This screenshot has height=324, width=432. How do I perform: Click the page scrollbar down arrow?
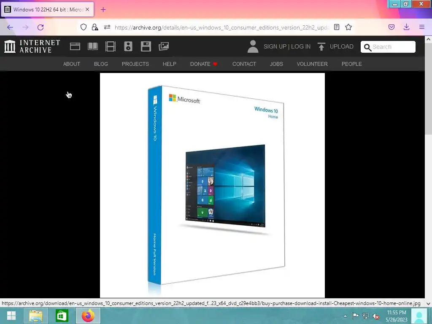coord(428,303)
